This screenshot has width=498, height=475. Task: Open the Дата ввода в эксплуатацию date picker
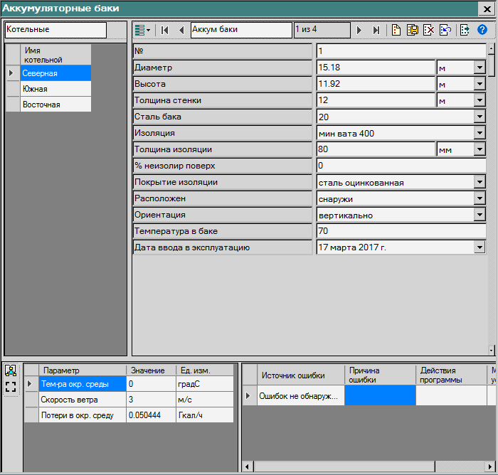(480, 247)
